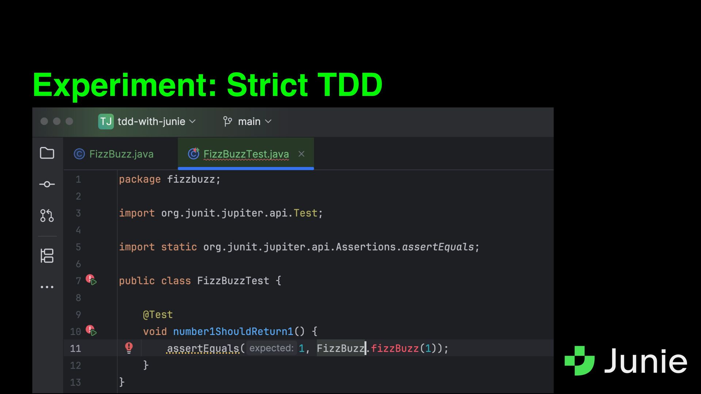This screenshot has width=701, height=394.
Task: Click the assertEquals call on line 11
Action: tap(203, 348)
